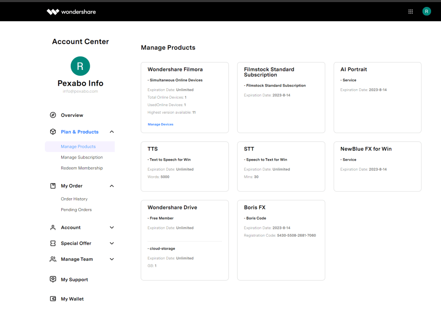The image size is (441, 318).
Task: Click the Manage Products page heading
Action: point(168,47)
